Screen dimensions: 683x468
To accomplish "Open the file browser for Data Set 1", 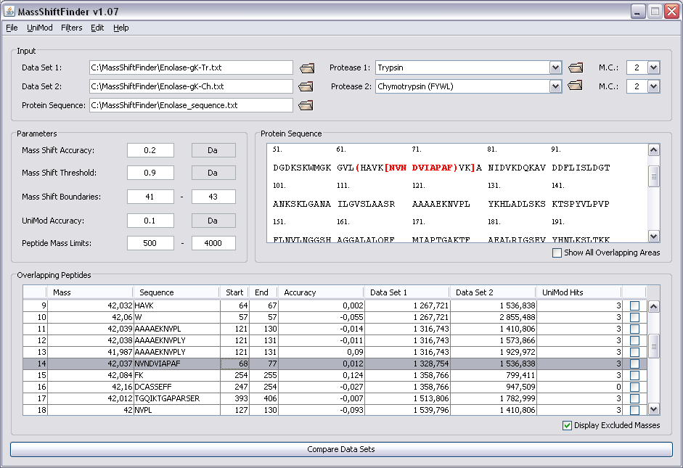I will pos(306,67).
